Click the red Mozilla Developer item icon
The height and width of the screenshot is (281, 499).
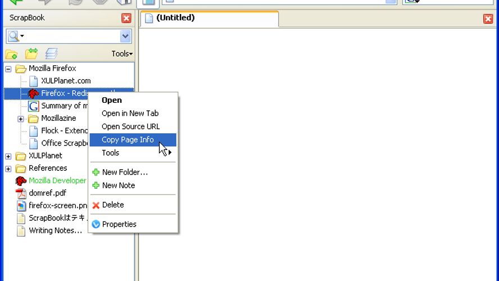click(21, 181)
